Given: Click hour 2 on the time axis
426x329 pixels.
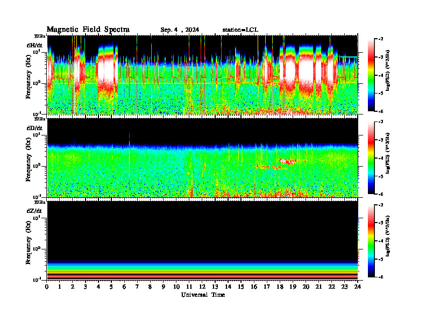Looking at the screenshot, I should (x=72, y=287).
